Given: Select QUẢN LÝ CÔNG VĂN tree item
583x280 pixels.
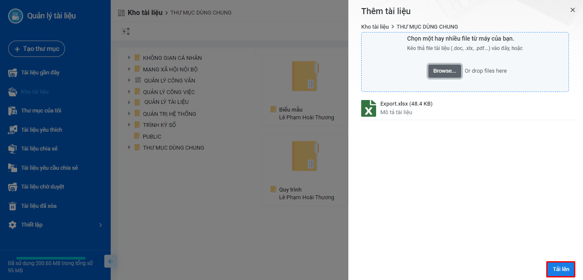Looking at the screenshot, I should coord(170,80).
